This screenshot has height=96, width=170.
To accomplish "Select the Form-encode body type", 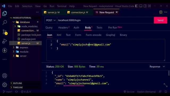I will [93, 35].
